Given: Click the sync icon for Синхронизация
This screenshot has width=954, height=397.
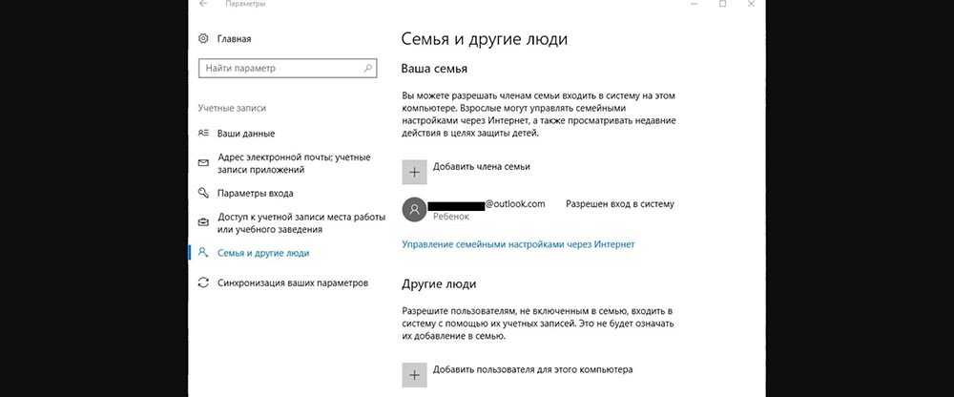Looking at the screenshot, I should point(203,283).
